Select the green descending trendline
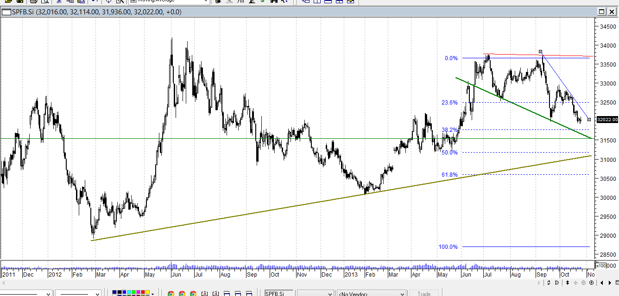This screenshot has height=296, width=619. 524,108
